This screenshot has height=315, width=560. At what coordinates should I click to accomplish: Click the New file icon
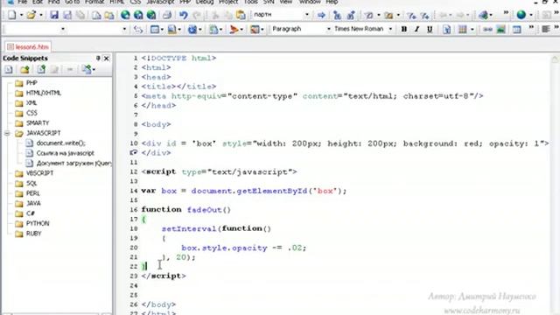click(x=11, y=15)
